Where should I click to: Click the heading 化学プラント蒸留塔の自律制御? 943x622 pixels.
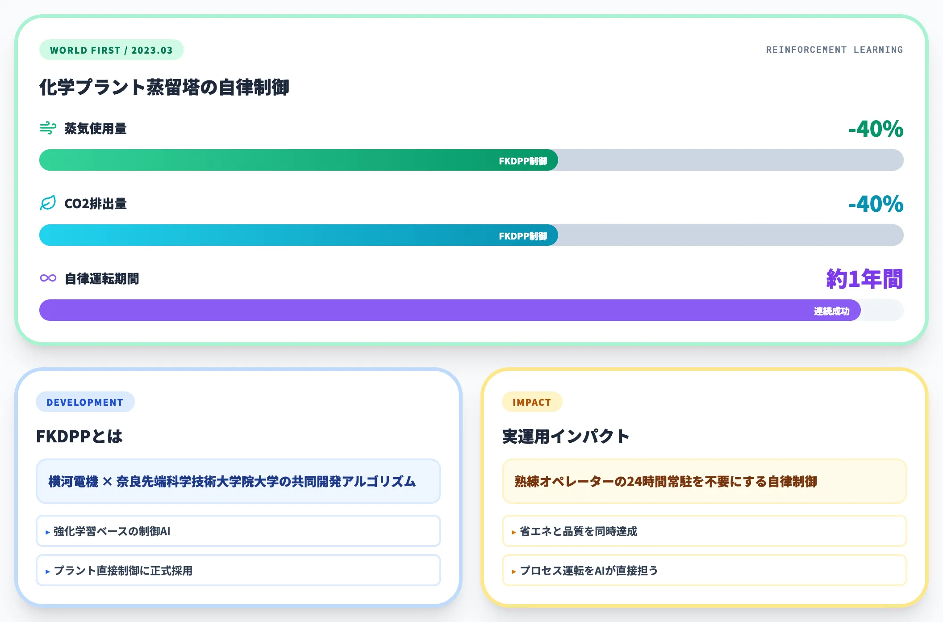tap(164, 87)
